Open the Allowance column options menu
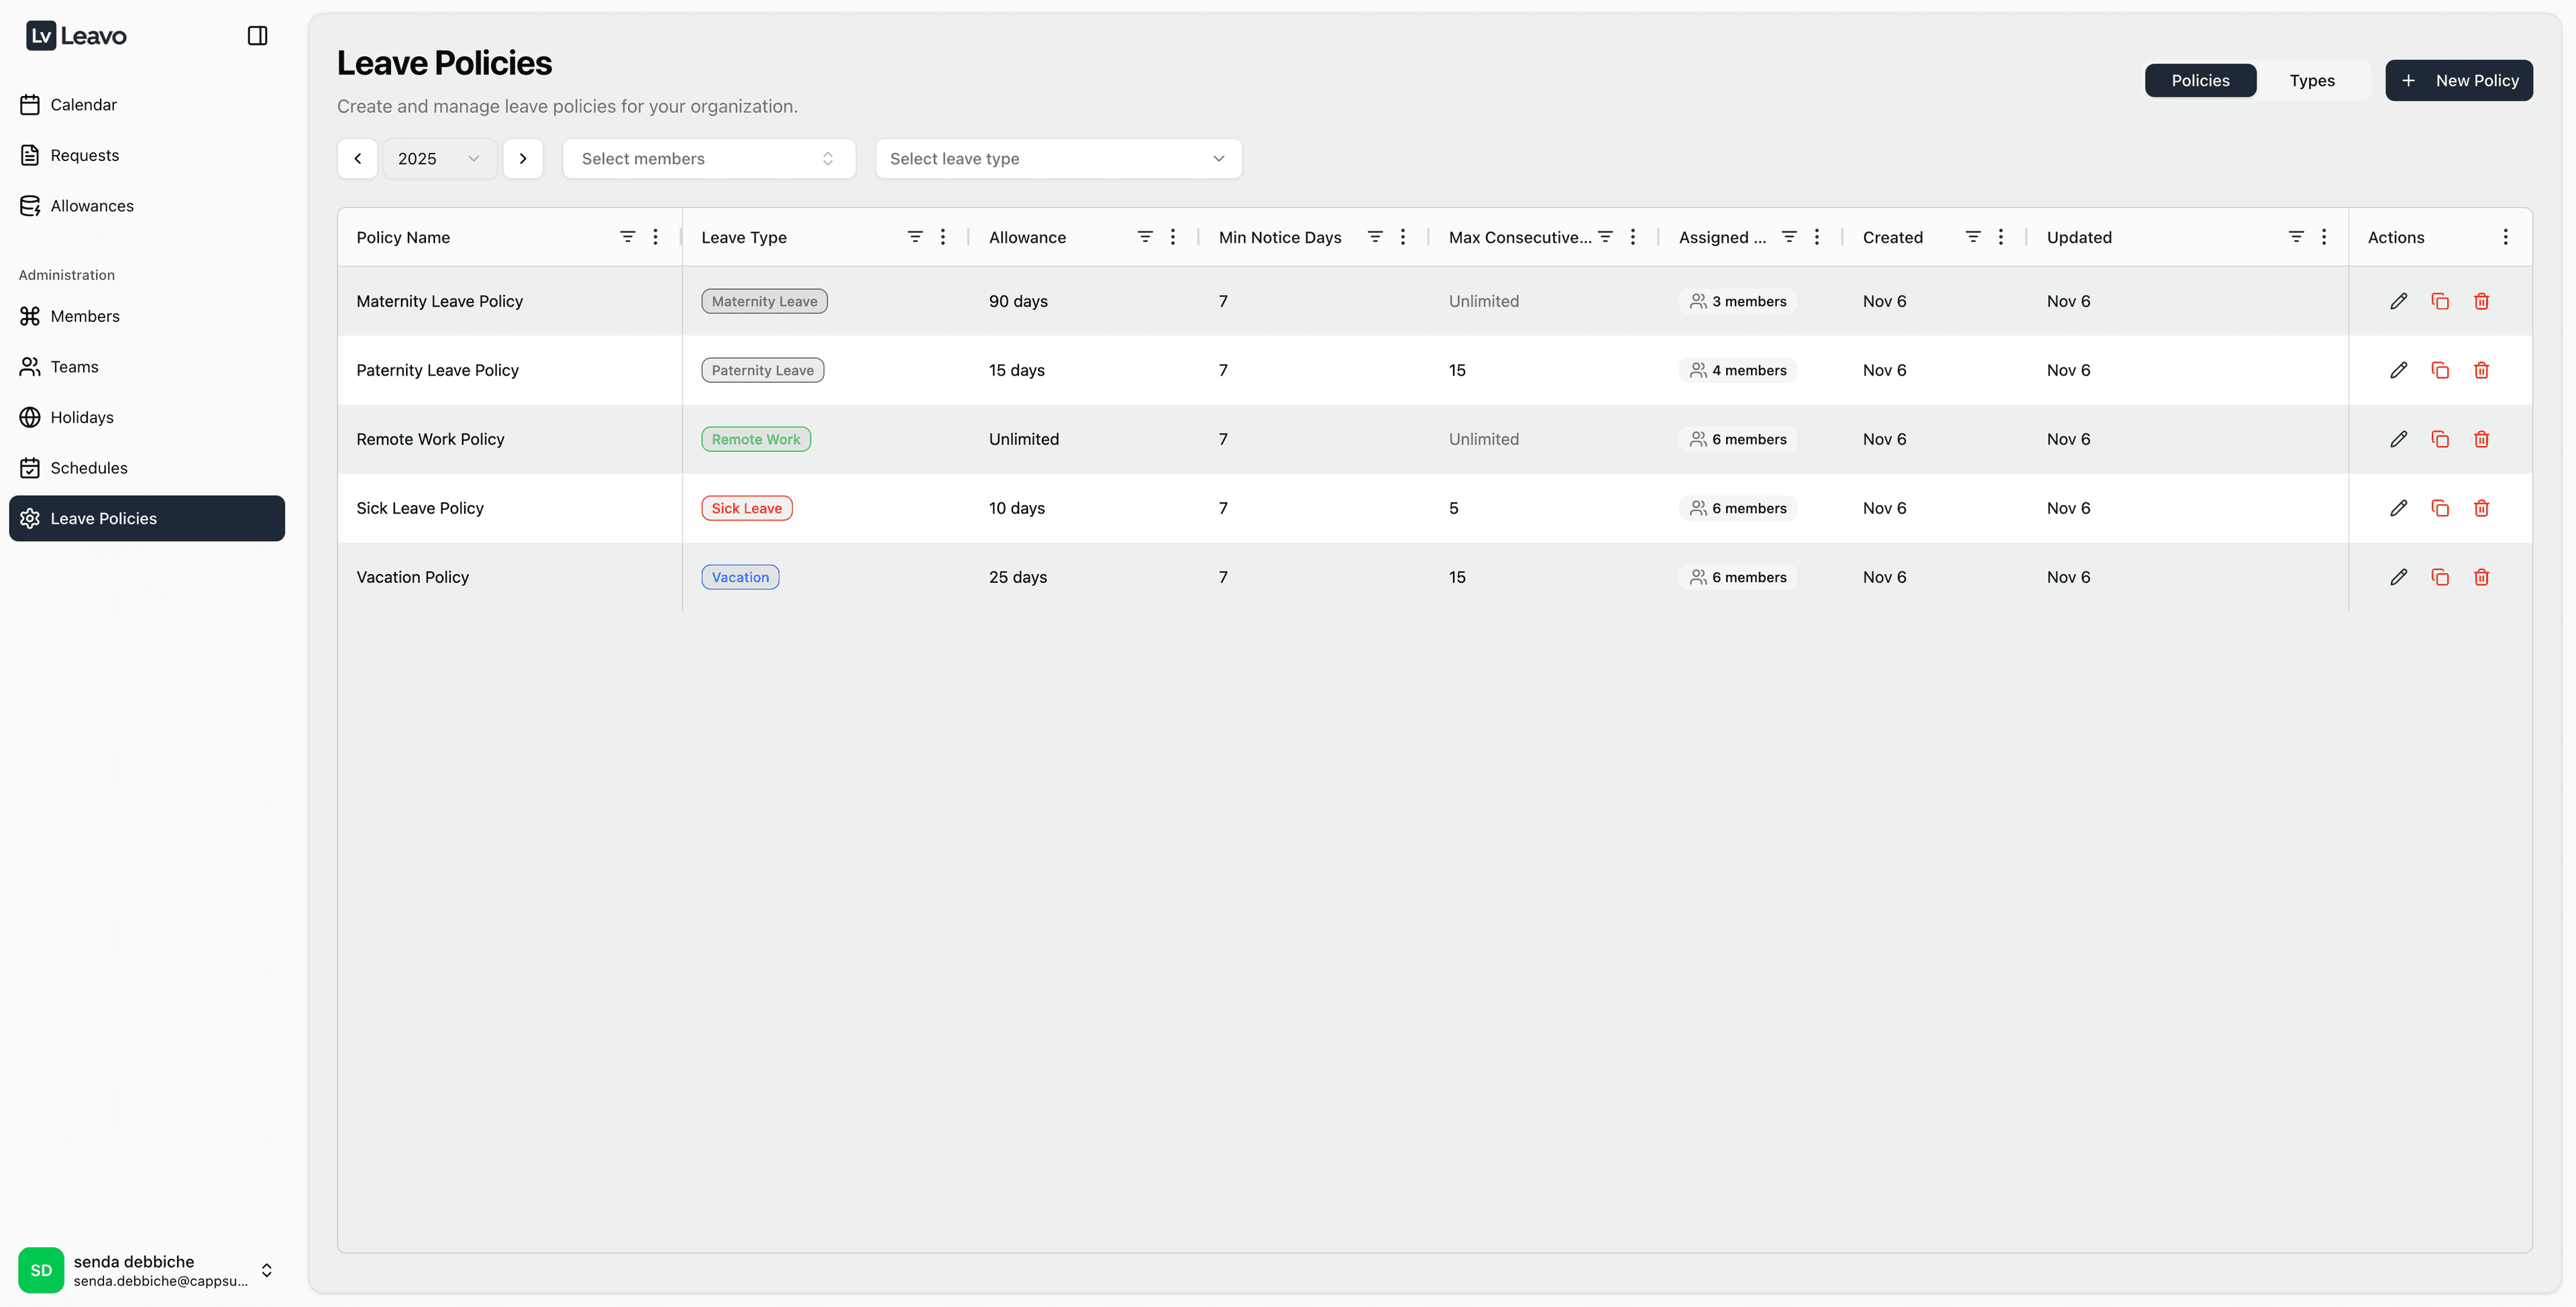This screenshot has width=2576, height=1307. 1173,237
